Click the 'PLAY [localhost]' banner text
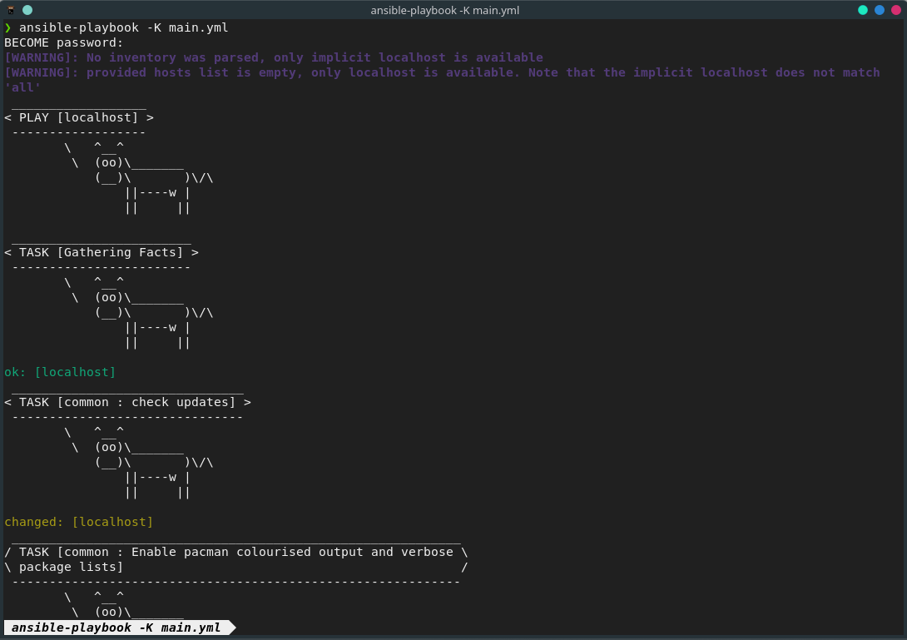Viewport: 907px width, 640px height. coord(79,117)
